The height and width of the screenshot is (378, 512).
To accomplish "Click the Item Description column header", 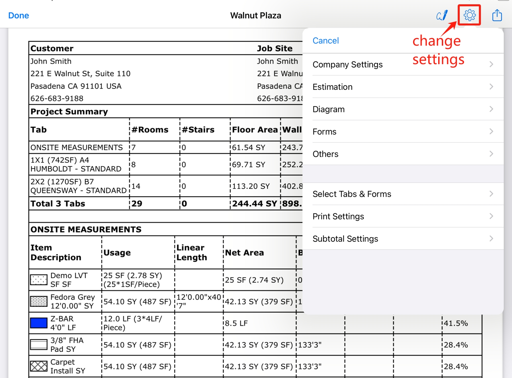I will click(56, 253).
